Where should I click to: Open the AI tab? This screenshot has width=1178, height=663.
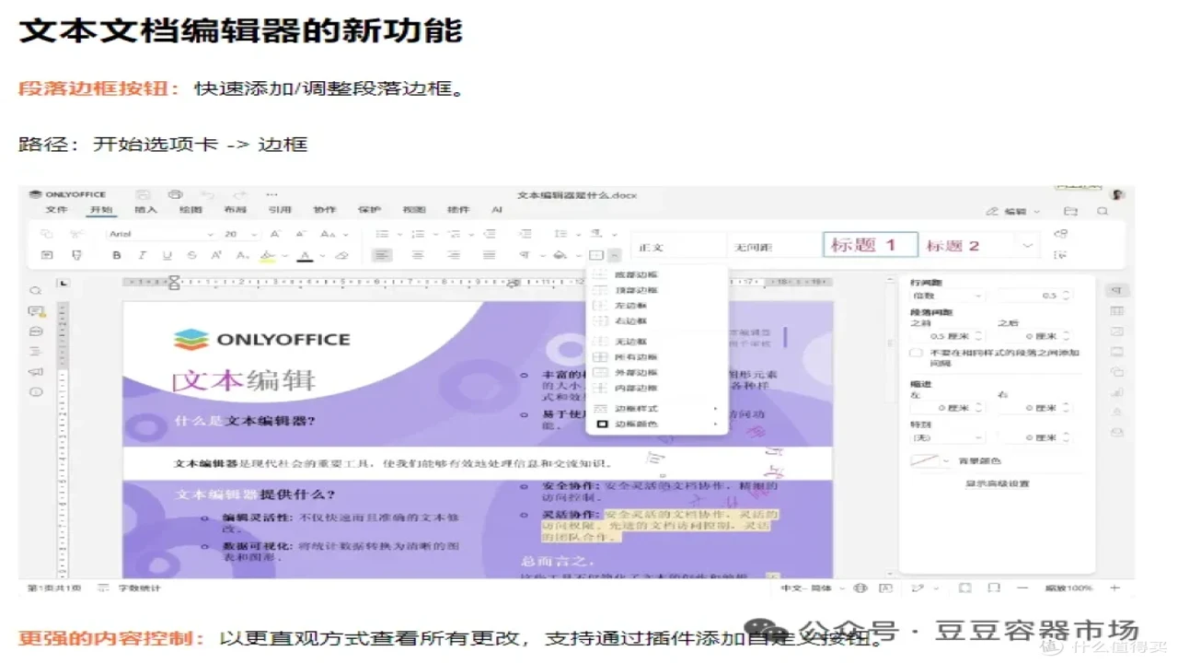pos(497,210)
